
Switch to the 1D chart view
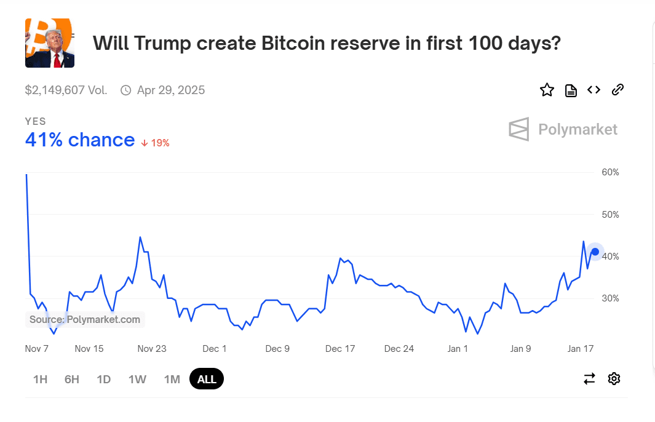tap(103, 379)
